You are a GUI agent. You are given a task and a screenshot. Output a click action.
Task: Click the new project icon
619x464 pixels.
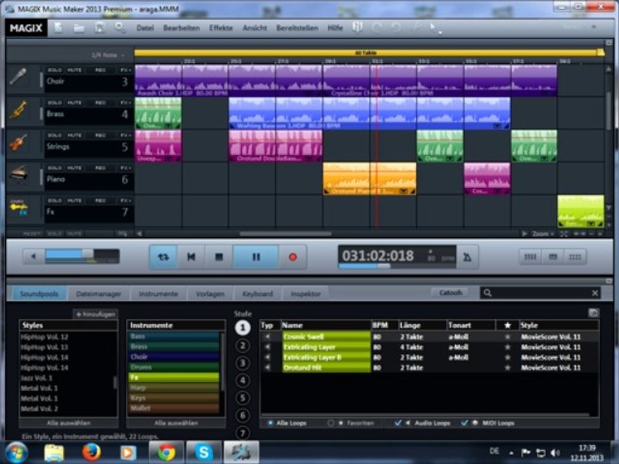(58, 27)
